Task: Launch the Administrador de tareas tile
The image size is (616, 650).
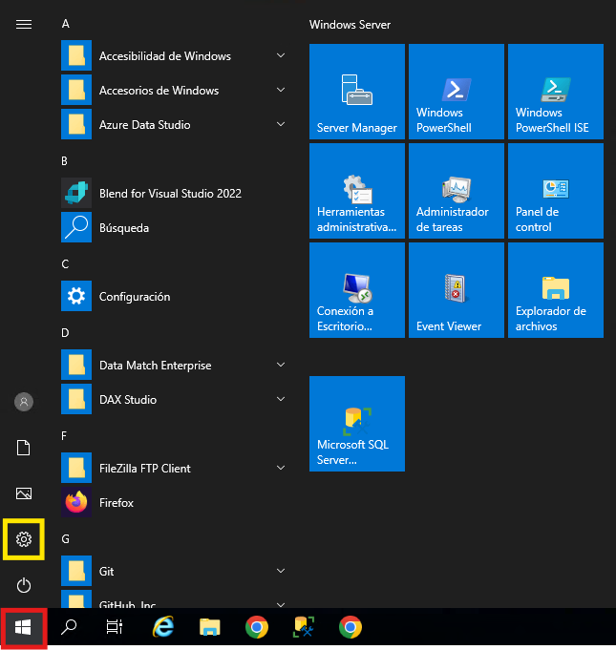Action: 457,191
